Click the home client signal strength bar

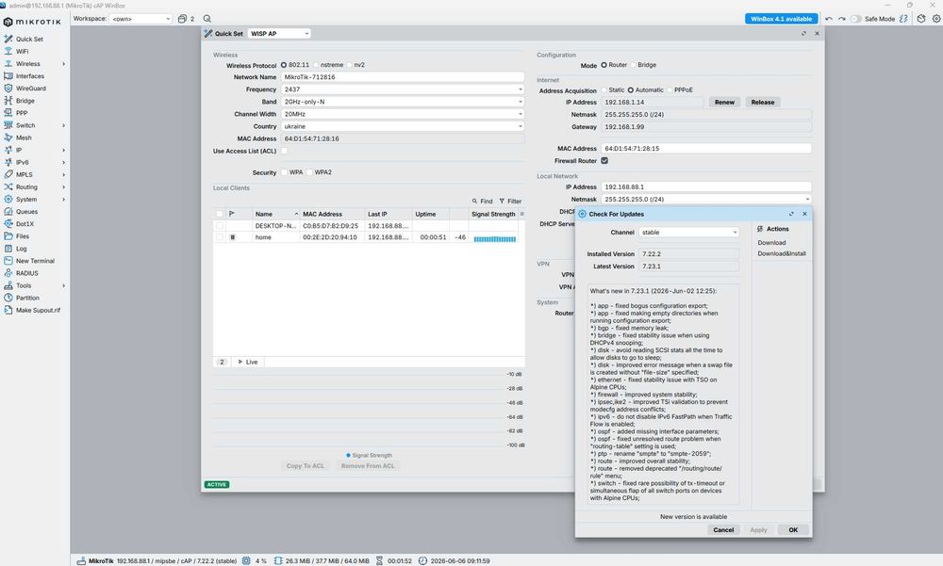tap(494, 239)
